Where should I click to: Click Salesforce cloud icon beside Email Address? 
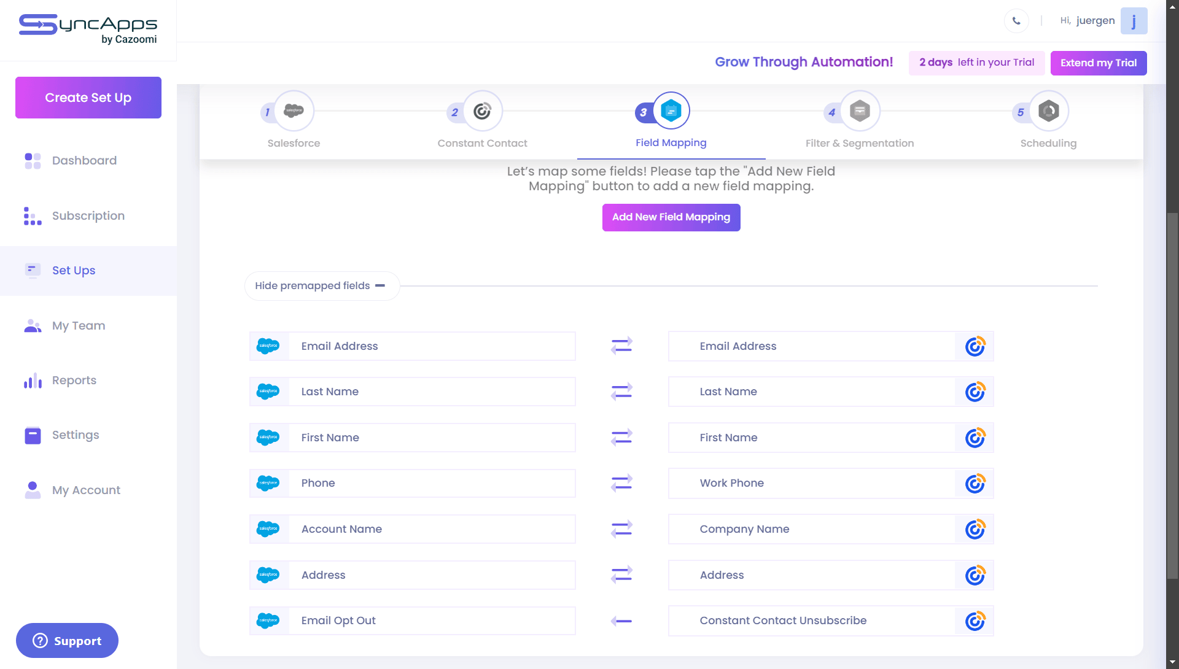[268, 346]
